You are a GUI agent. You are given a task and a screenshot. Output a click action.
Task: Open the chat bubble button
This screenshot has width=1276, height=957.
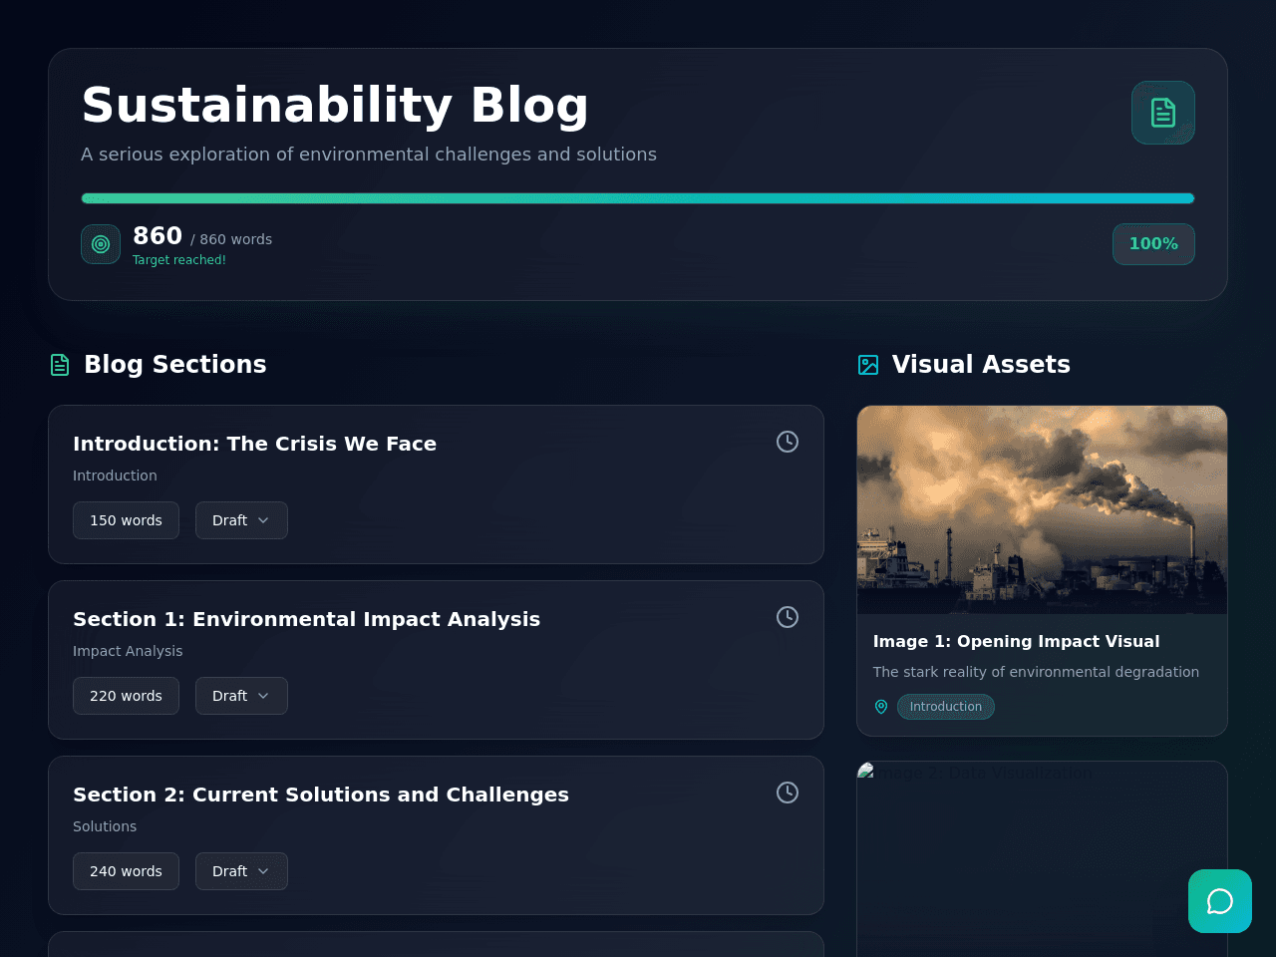point(1220,901)
